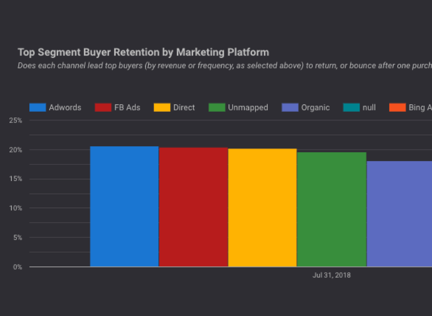The image size is (432, 316).
Task: Click the orange Bing Ads legend swatch
Action: [397, 108]
